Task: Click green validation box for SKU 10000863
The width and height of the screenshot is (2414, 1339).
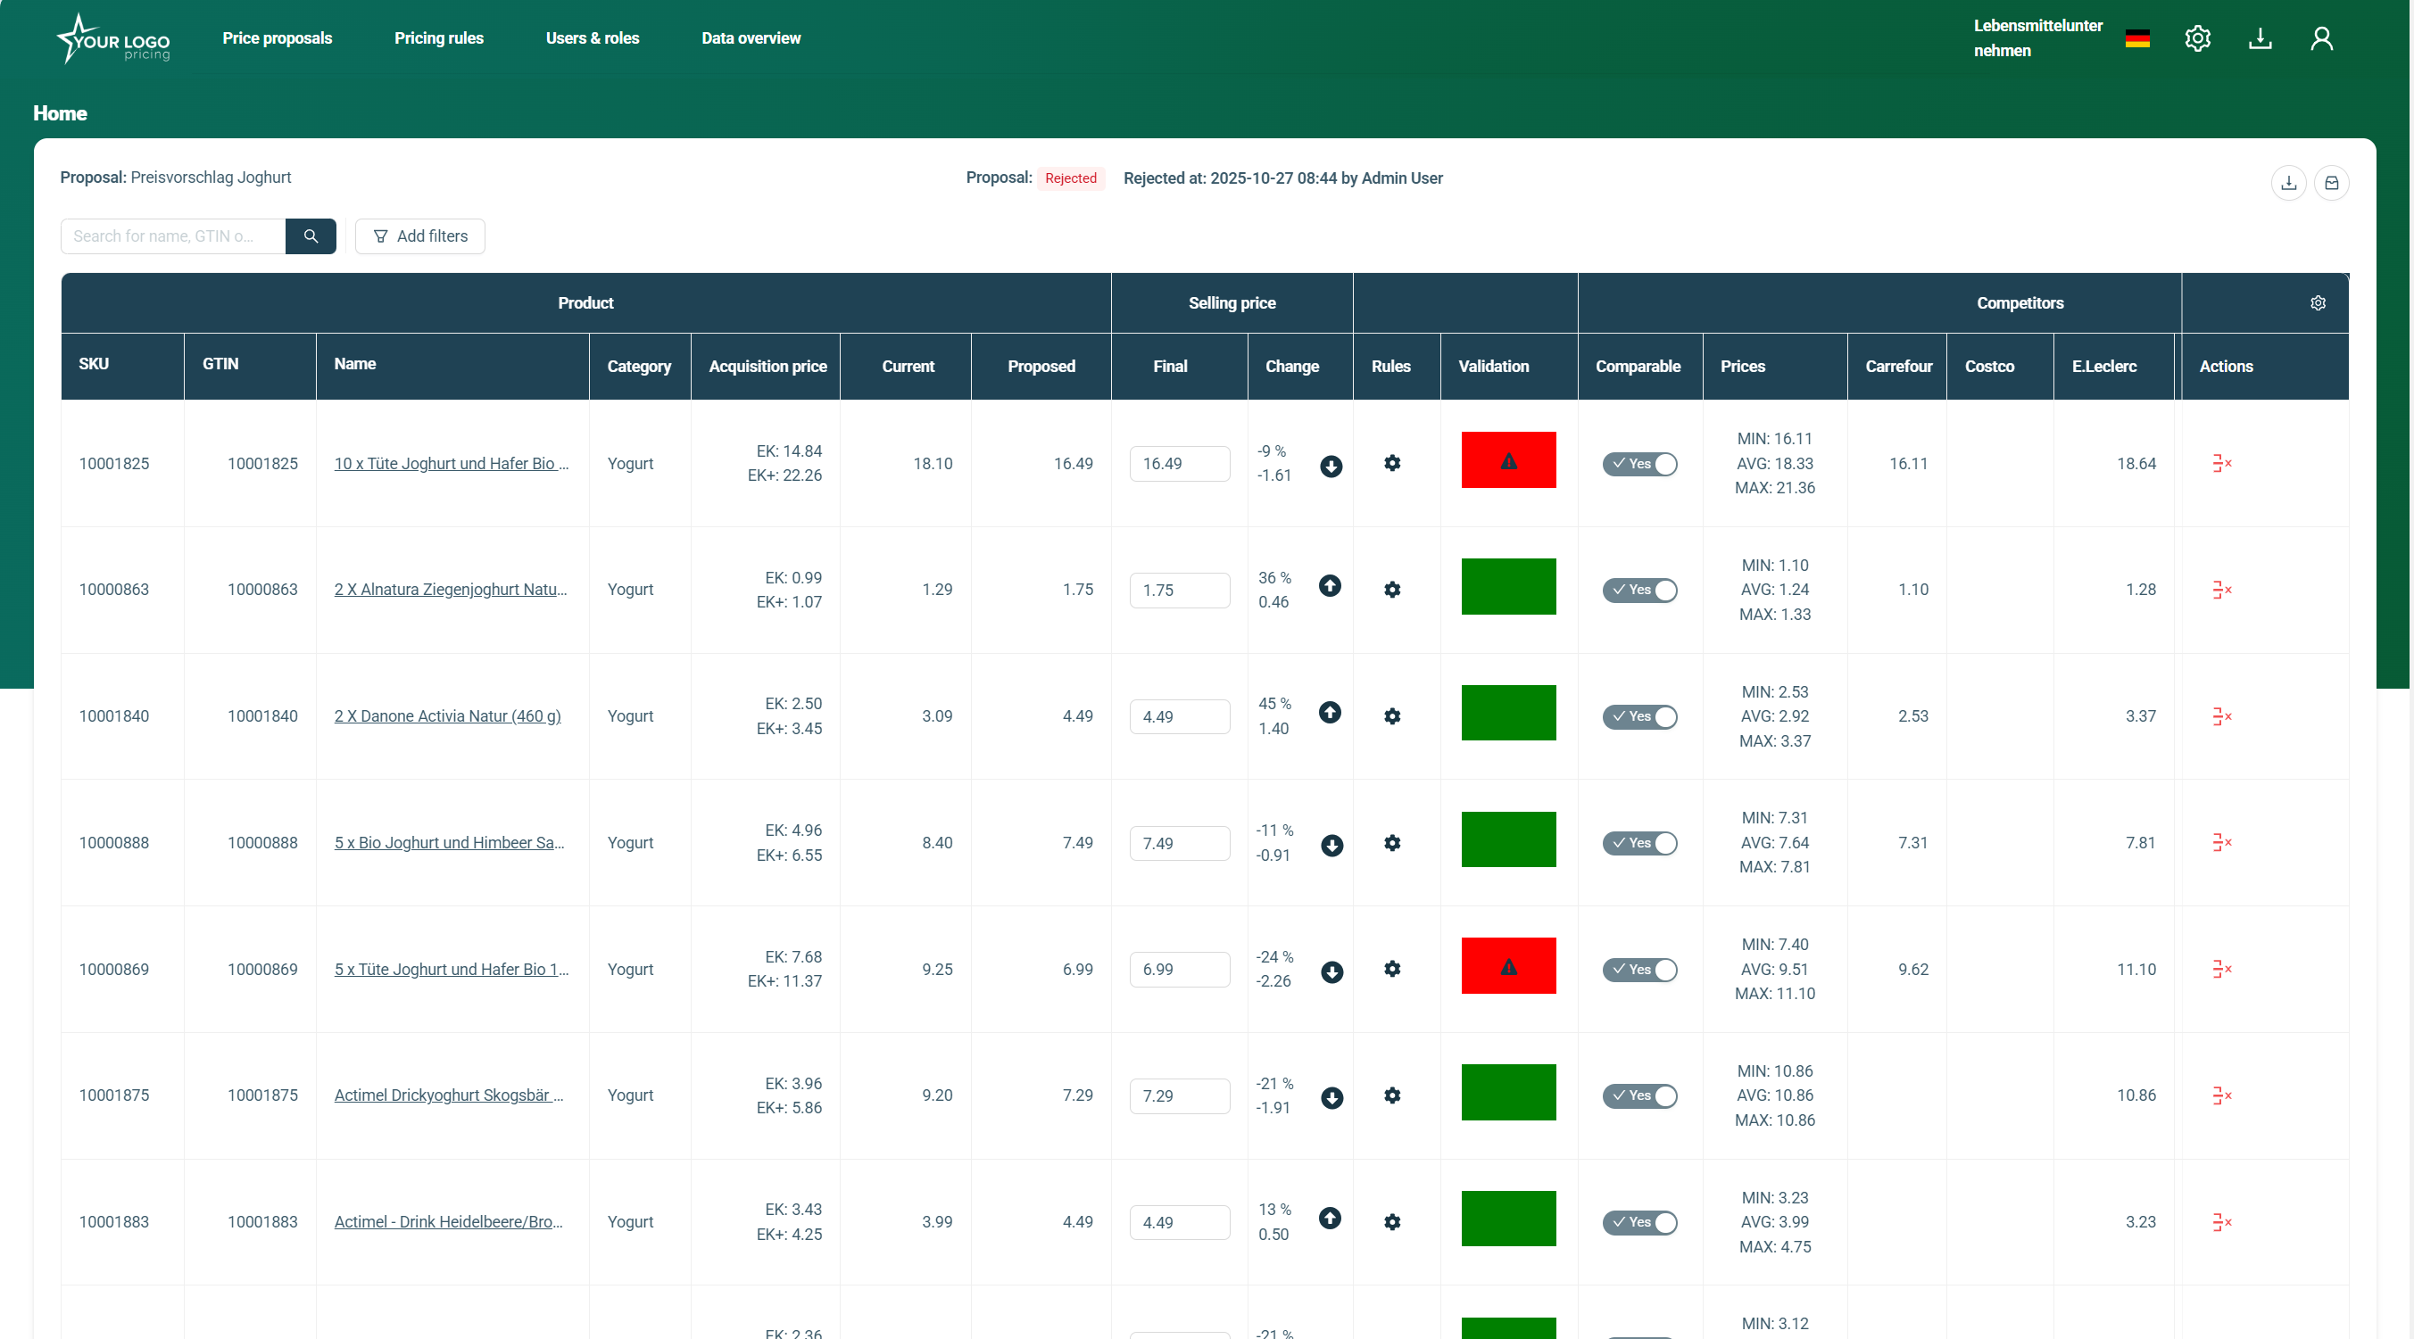Action: coord(1509,587)
